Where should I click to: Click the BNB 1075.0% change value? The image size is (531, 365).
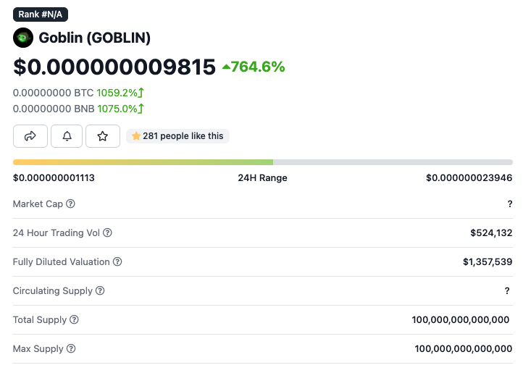point(121,109)
